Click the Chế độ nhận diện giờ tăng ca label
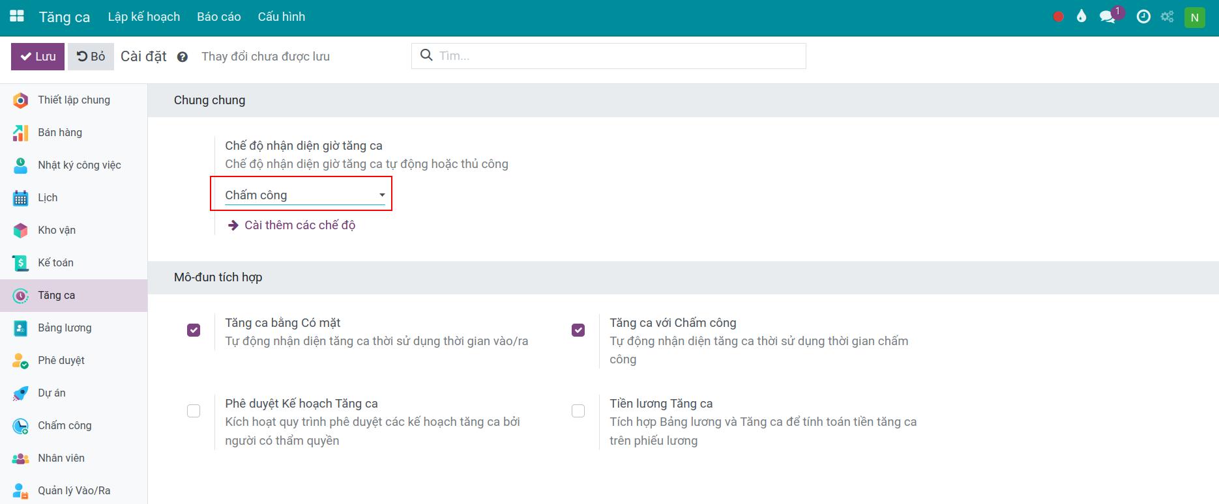Screen dimensions: 1219x504 pyautogui.click(x=304, y=146)
